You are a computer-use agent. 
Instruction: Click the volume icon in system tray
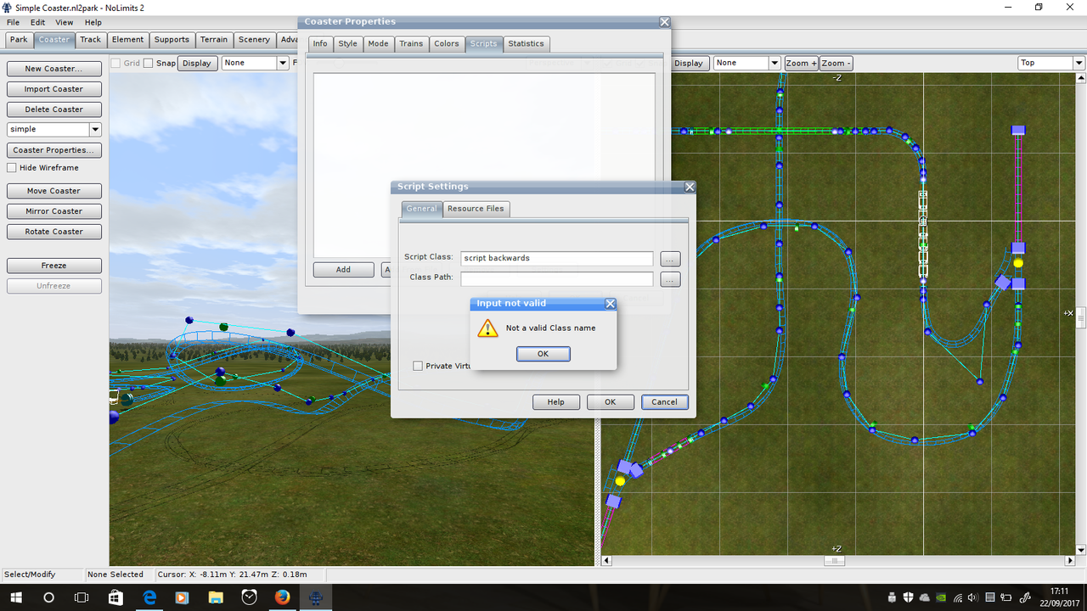(973, 597)
